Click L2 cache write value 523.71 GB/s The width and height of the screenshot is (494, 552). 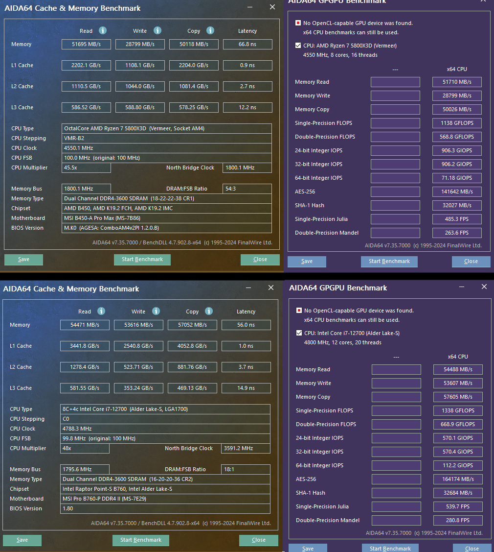[138, 367]
